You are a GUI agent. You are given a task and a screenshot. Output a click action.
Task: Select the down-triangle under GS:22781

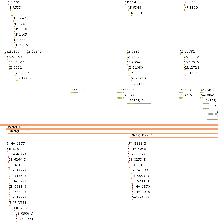tap(181, 54)
